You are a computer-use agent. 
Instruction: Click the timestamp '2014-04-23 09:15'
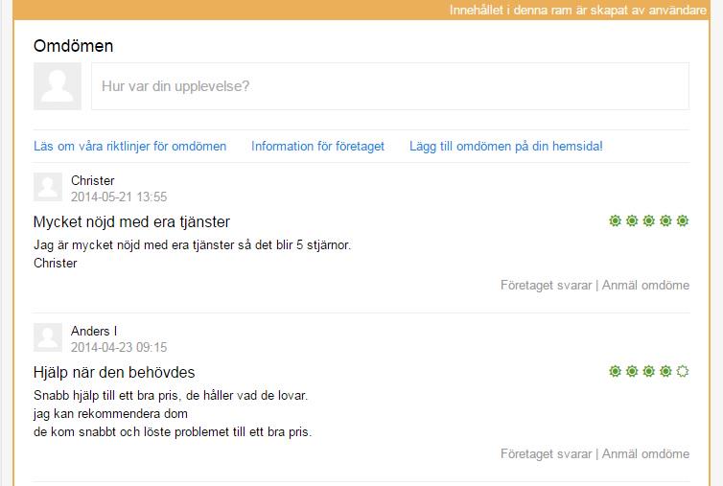coord(119,347)
